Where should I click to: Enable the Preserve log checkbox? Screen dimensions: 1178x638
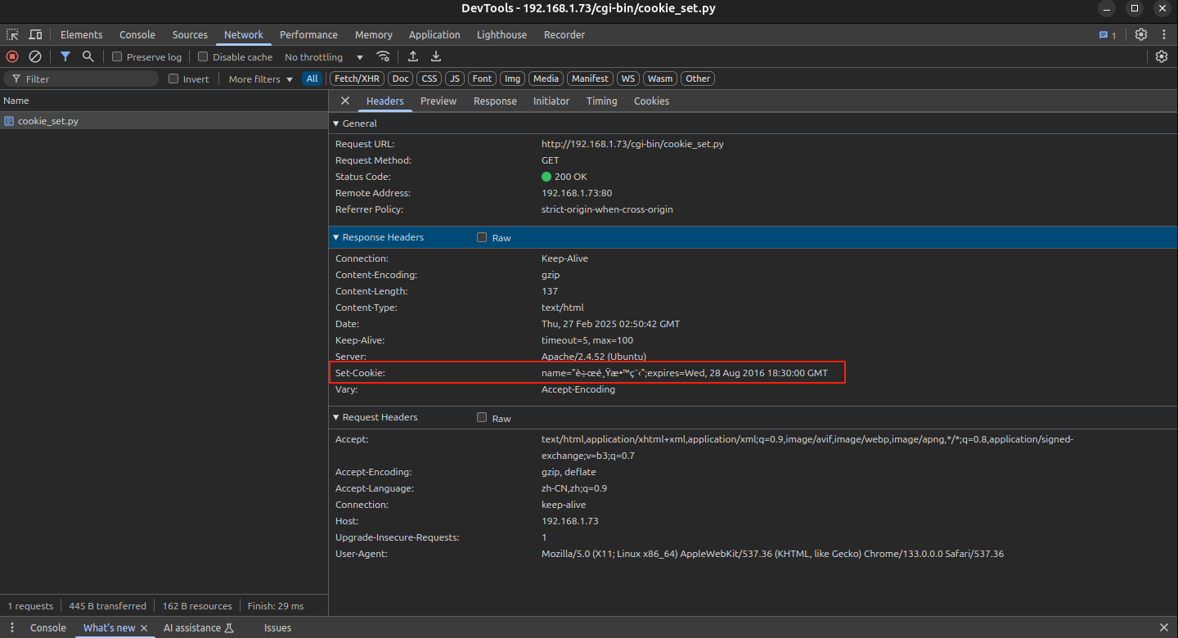coord(117,57)
